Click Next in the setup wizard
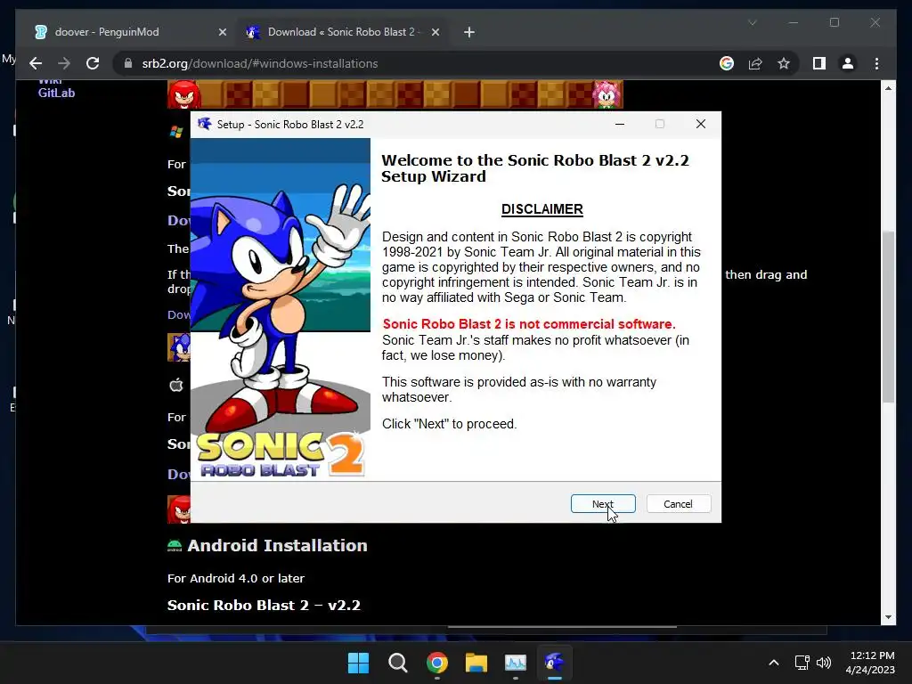 pyautogui.click(x=603, y=504)
